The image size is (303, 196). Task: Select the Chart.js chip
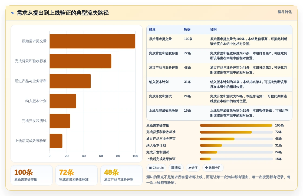[156, 168]
